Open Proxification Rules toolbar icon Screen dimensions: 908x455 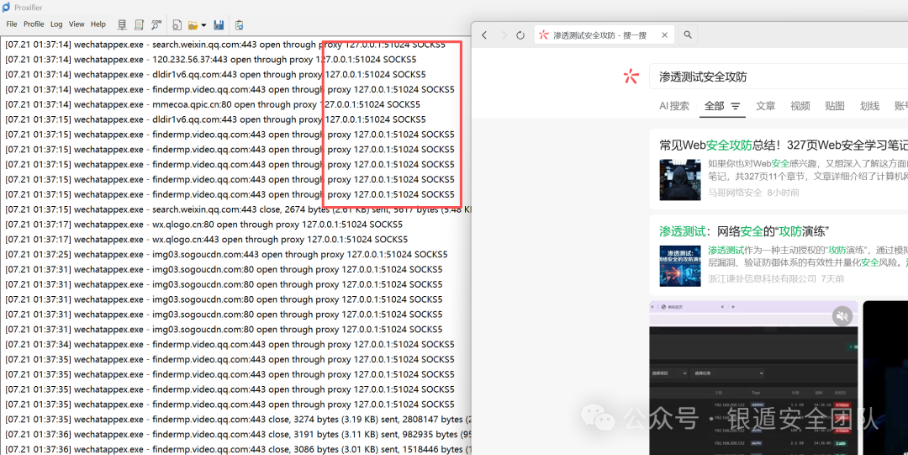139,25
